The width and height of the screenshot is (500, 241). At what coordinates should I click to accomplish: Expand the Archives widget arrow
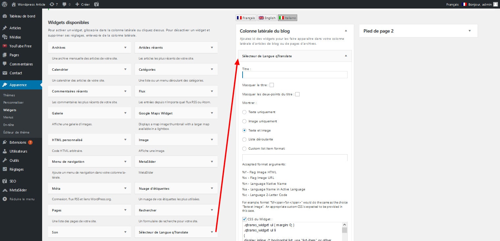(x=125, y=47)
